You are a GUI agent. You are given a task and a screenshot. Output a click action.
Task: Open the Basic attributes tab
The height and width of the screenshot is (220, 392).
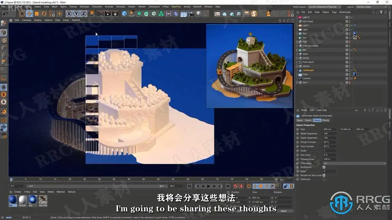(x=300, y=120)
